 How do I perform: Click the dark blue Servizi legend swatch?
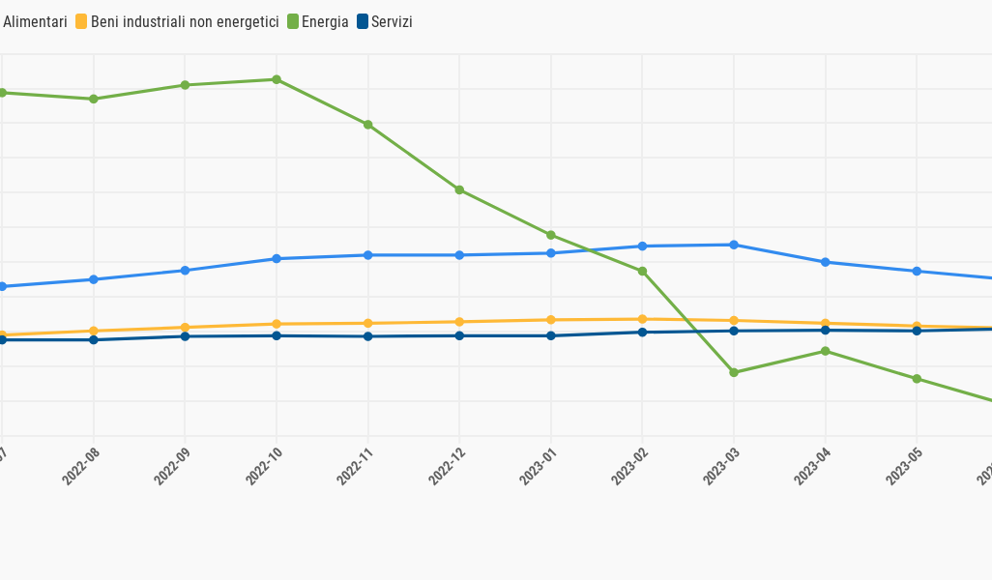363,21
